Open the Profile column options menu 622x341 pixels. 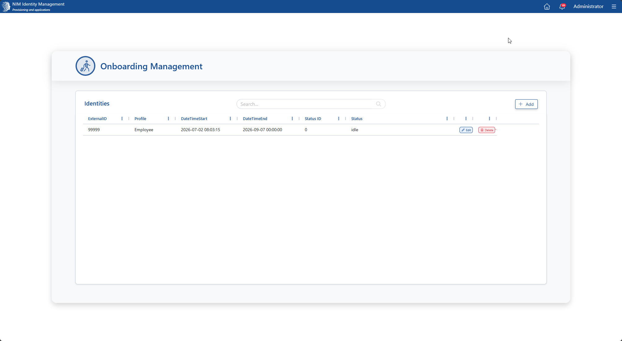(168, 119)
